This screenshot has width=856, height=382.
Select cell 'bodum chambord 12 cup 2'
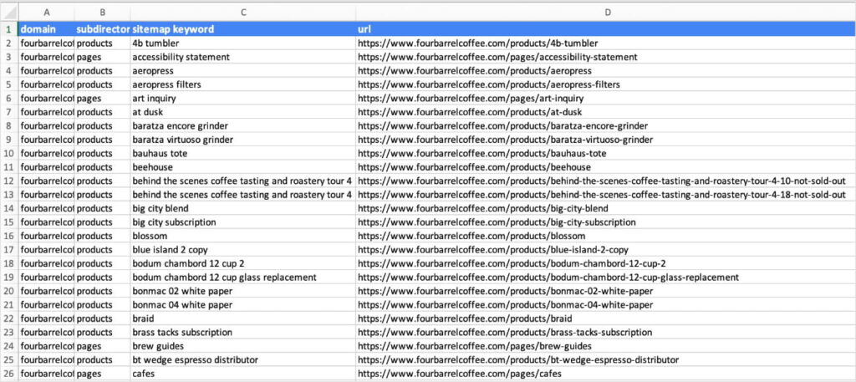[243, 263]
